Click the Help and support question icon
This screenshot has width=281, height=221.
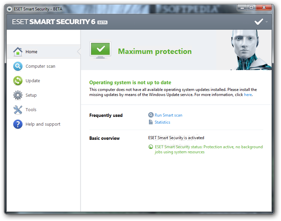pyautogui.click(x=18, y=124)
